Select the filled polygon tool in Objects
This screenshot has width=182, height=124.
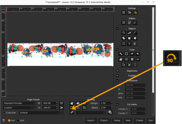click(124, 38)
